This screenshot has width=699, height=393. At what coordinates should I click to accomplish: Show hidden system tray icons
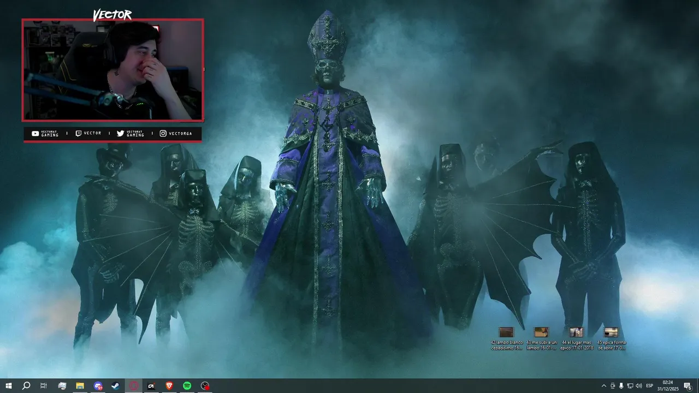point(603,386)
